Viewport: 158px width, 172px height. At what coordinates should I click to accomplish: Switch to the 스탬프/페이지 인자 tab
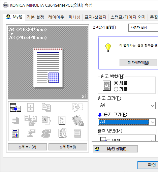click(128, 18)
